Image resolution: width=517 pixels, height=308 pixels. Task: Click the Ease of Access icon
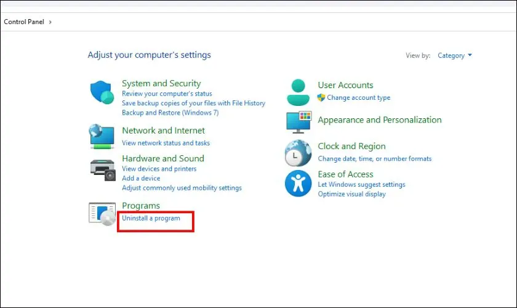[299, 184]
